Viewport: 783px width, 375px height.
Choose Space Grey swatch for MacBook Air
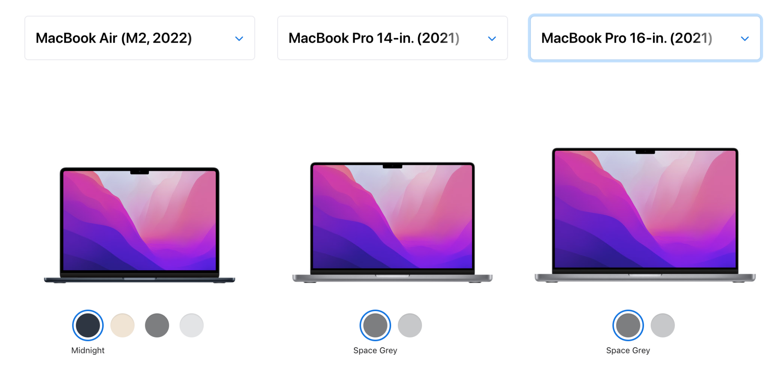[157, 325]
